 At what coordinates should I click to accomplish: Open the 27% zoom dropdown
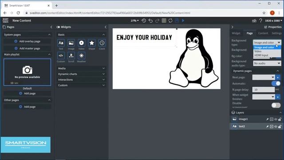tap(134, 21)
